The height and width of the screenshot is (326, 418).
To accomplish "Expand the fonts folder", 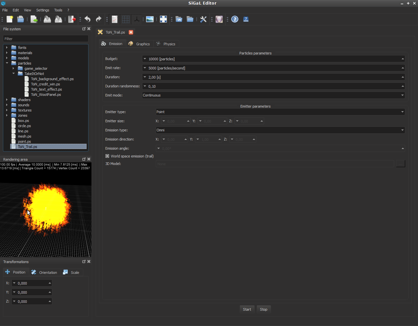I will point(7,48).
